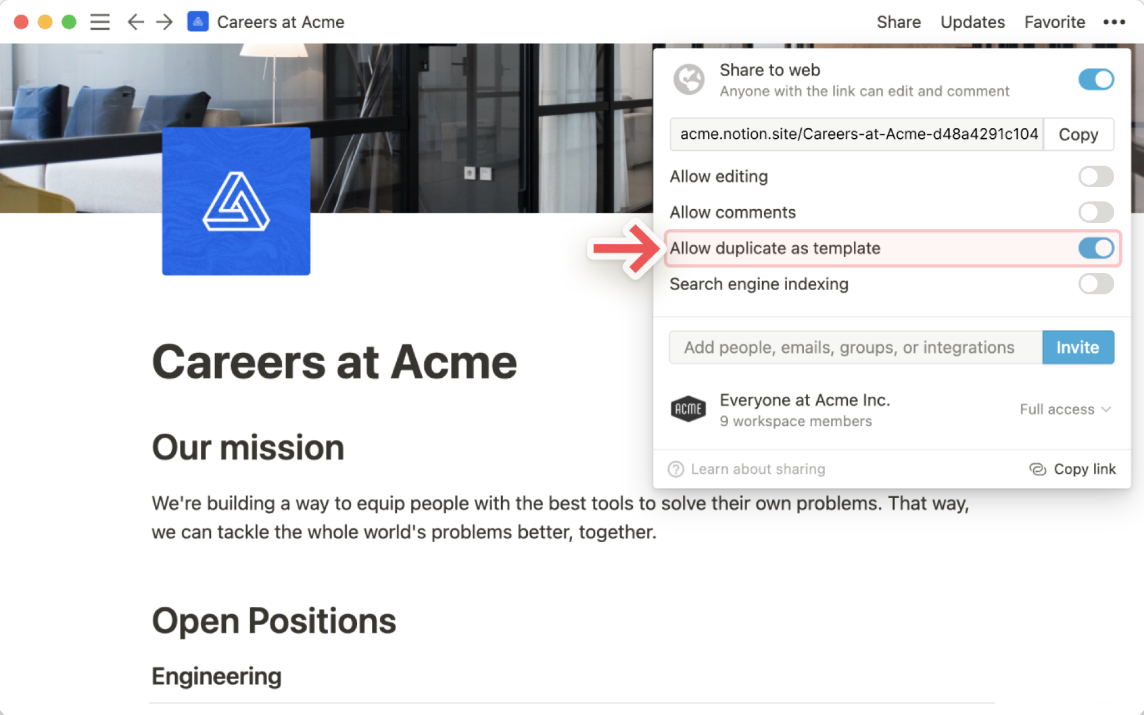Viewport: 1144px width, 715px height.
Task: Click the Share to web globe icon
Action: pos(689,78)
